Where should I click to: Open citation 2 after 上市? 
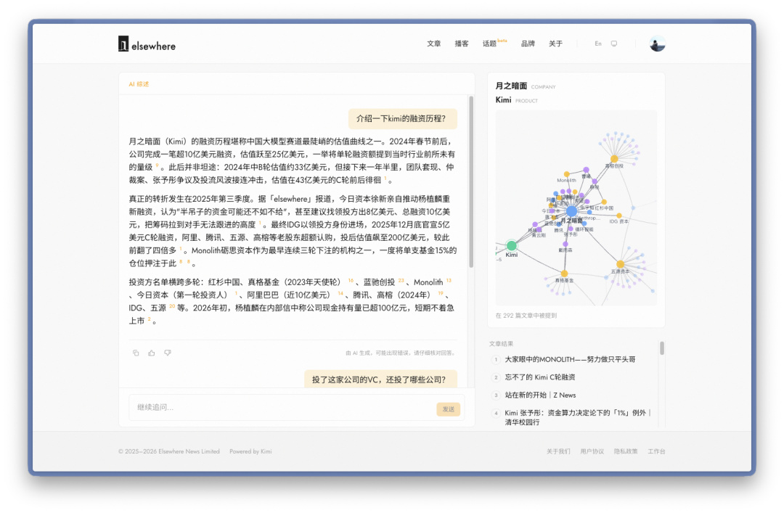pyautogui.click(x=149, y=319)
